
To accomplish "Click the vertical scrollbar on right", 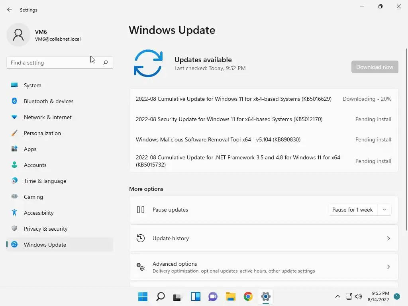I will pos(406,139).
